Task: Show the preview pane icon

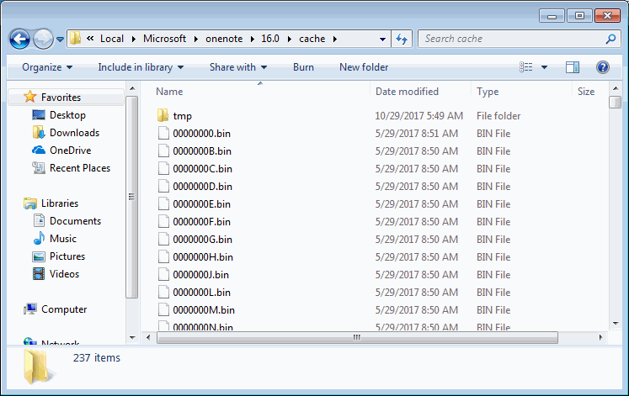Action: tap(573, 67)
